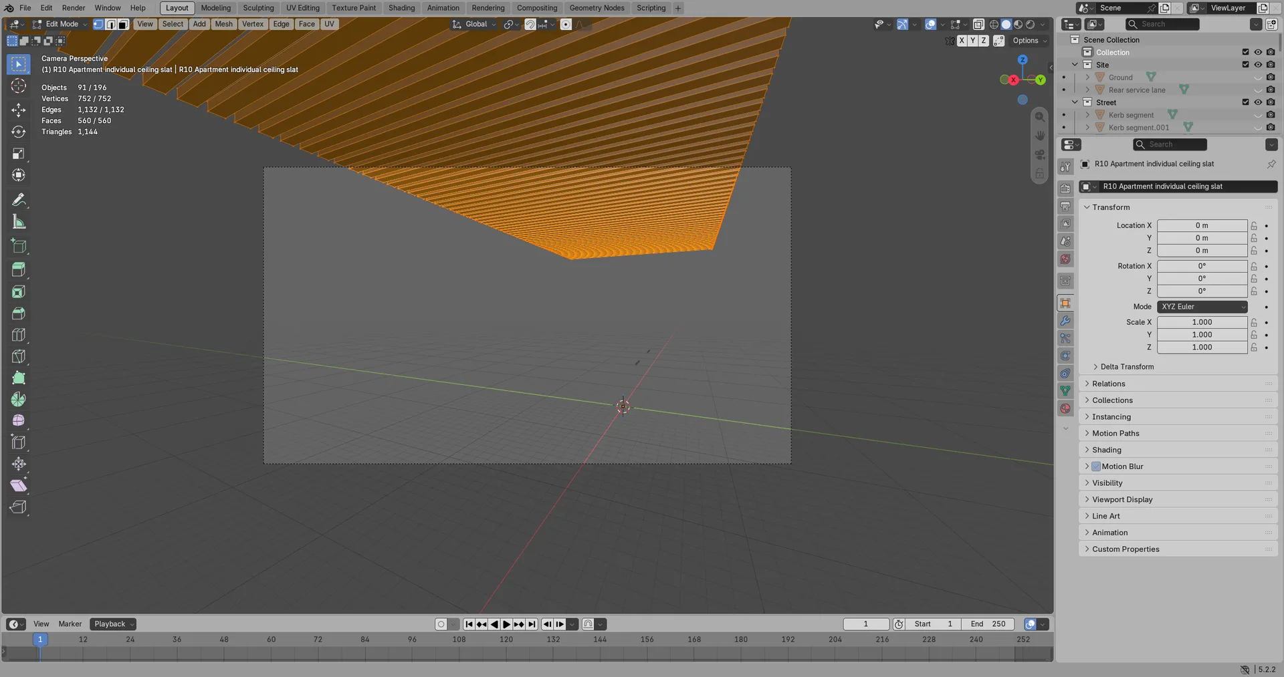Switch to the Shading workspace tab
The height and width of the screenshot is (677, 1284).
coord(401,8)
